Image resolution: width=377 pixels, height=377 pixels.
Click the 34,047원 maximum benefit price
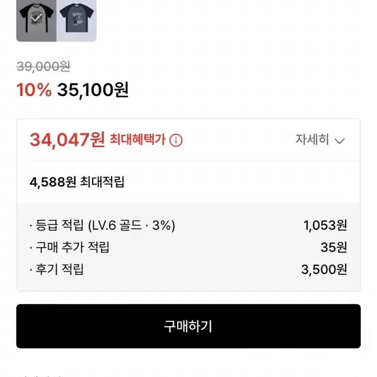click(x=67, y=140)
